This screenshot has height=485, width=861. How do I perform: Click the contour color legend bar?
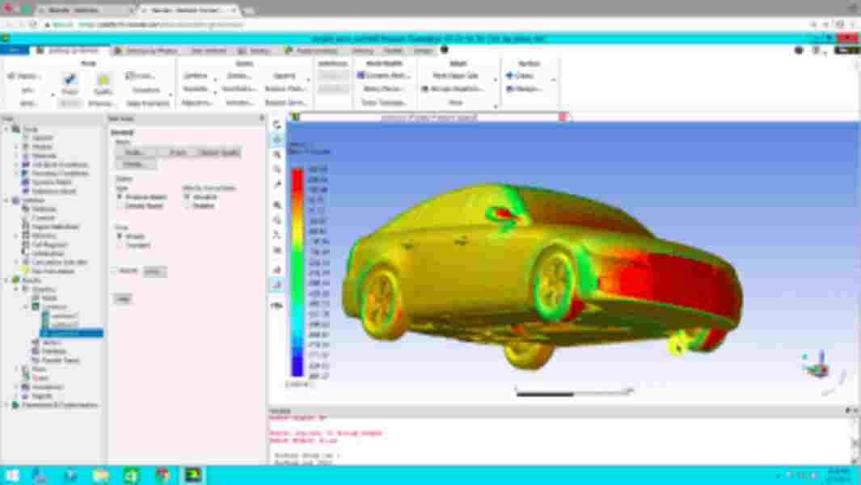coord(297,271)
